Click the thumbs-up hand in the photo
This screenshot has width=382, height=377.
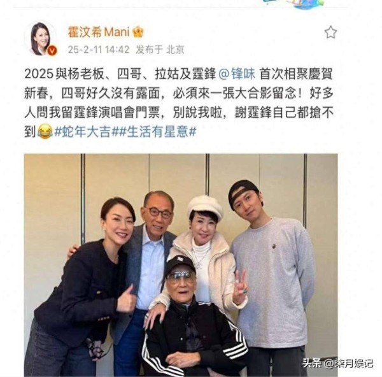tap(125, 301)
